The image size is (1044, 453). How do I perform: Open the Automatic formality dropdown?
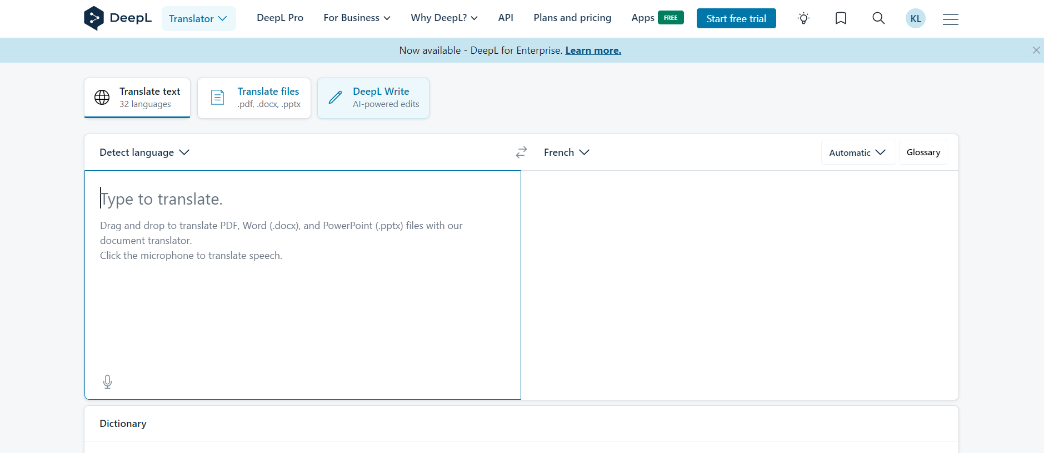[x=858, y=152]
